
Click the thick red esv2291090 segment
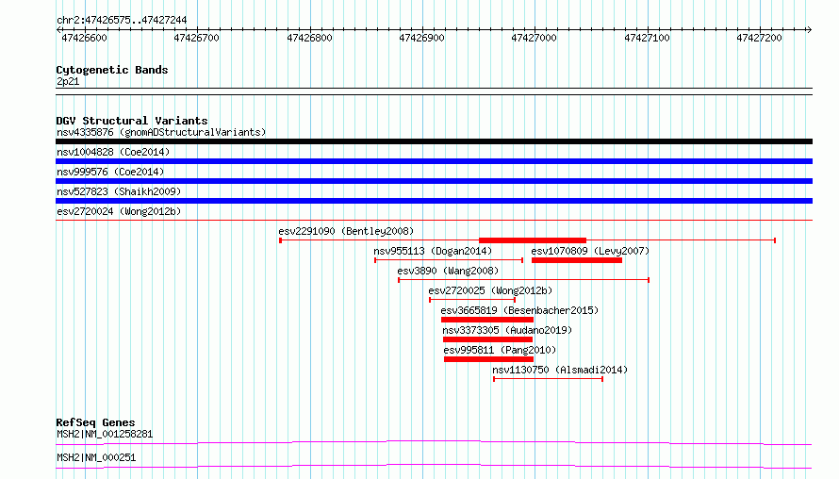(533, 240)
